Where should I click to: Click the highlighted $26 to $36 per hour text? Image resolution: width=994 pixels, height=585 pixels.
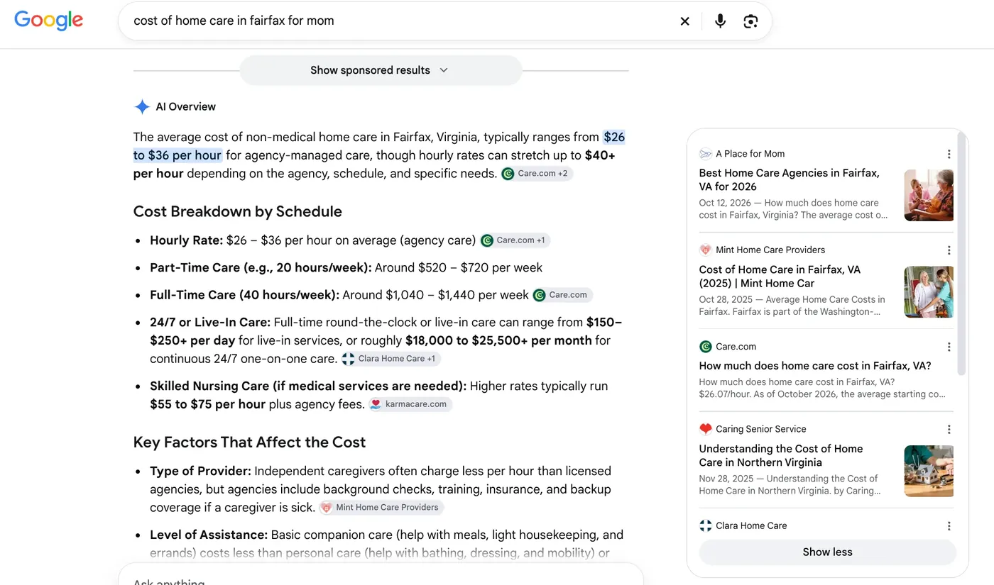click(x=379, y=146)
